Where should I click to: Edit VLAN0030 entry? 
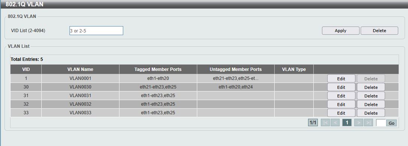click(341, 87)
